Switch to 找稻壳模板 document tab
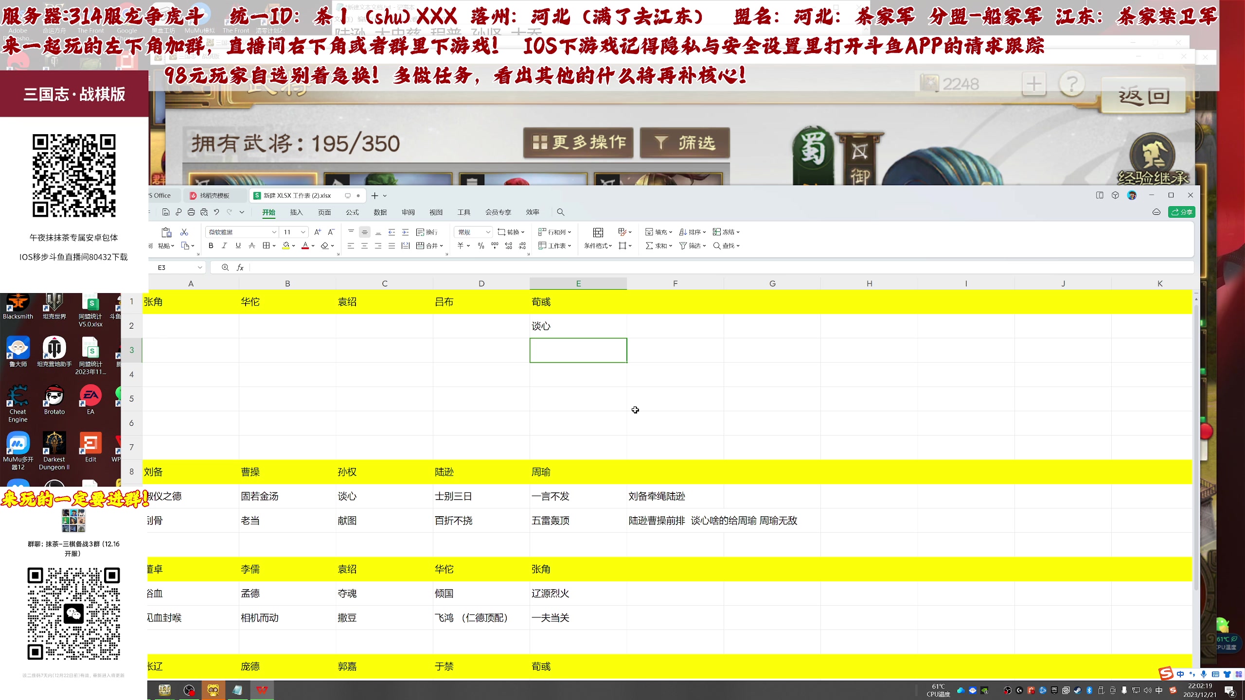 point(214,195)
